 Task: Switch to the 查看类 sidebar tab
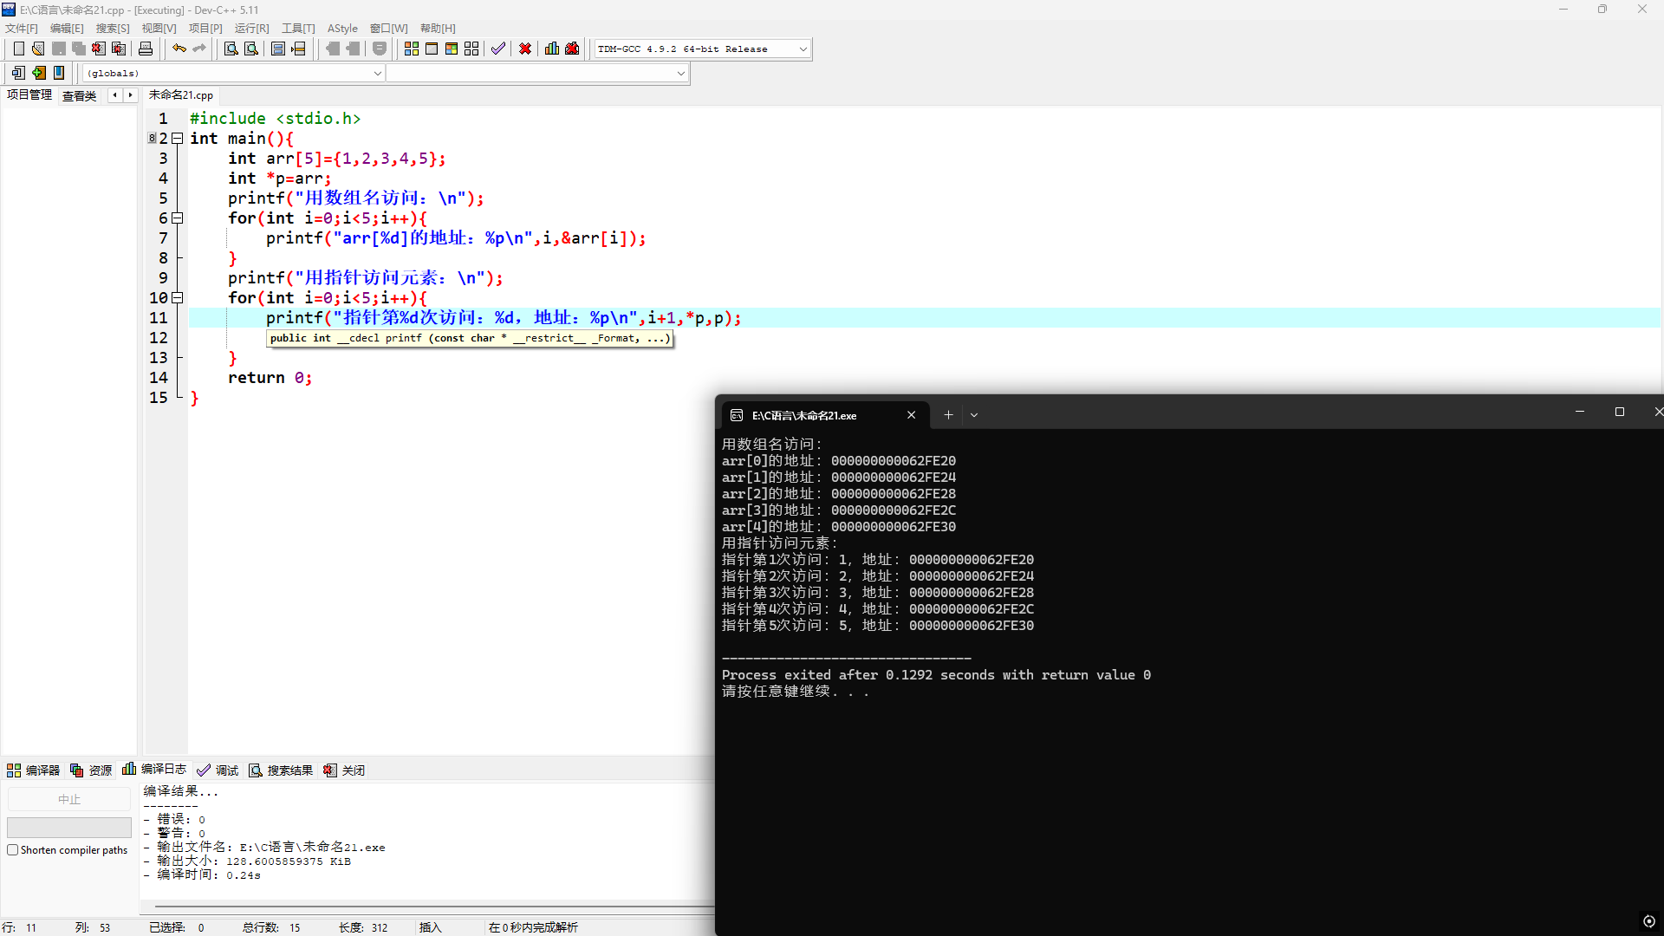coord(79,95)
